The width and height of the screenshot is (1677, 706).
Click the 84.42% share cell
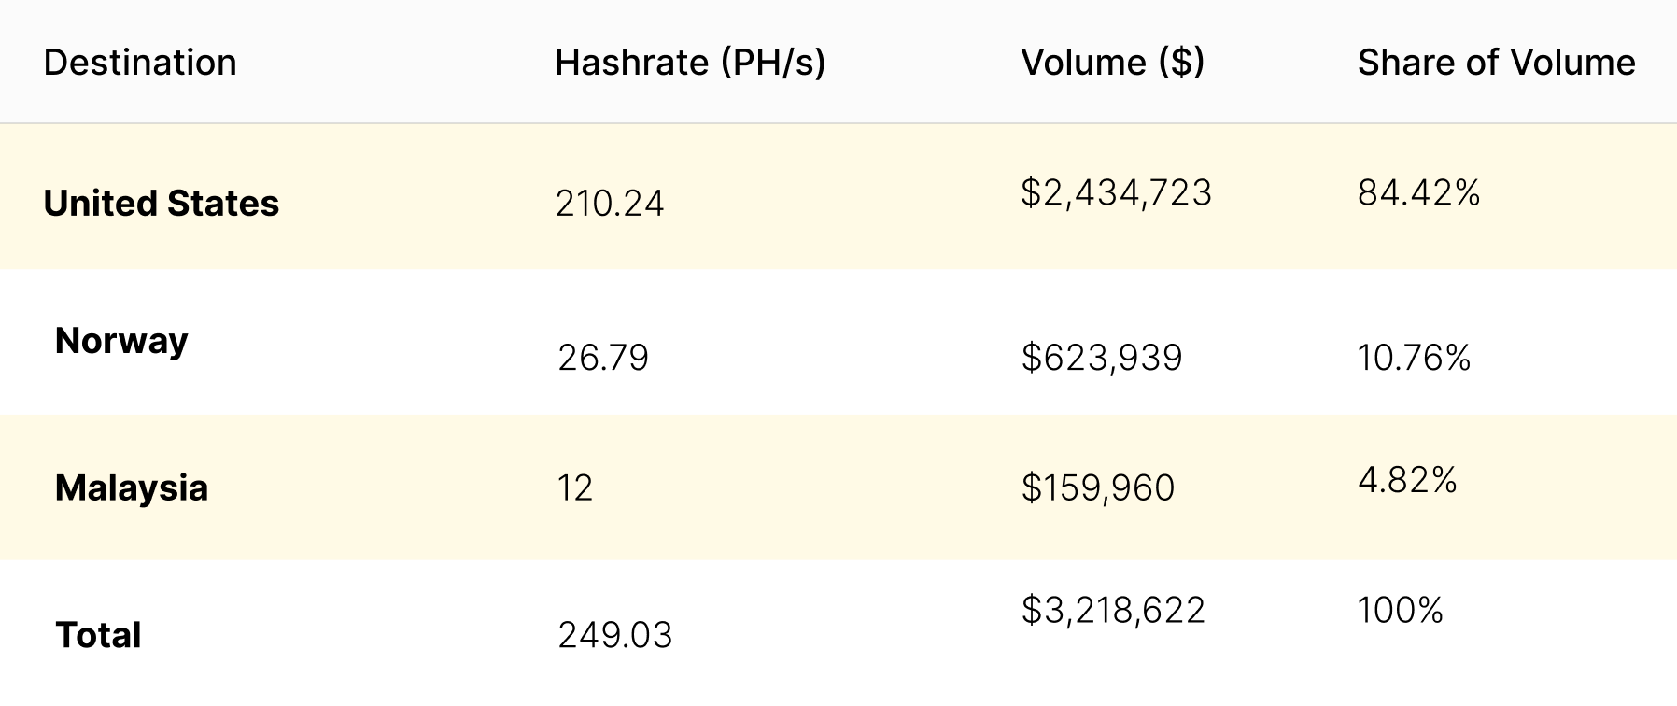[1418, 193]
